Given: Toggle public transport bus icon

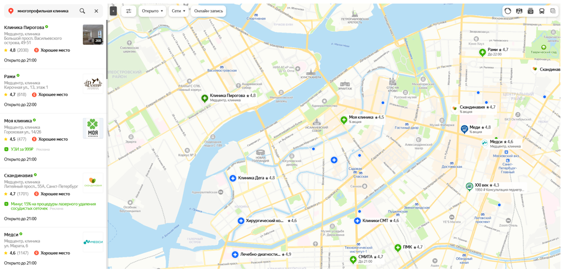Looking at the screenshot, I should [541, 11].
